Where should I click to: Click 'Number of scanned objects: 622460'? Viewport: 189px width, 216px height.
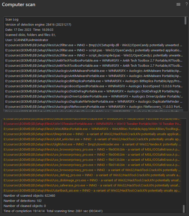(29, 196)
